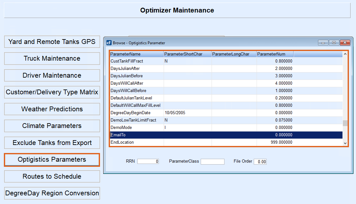
Task: Close the Browse Optigistics Parameter dialog
Action: 345,43
